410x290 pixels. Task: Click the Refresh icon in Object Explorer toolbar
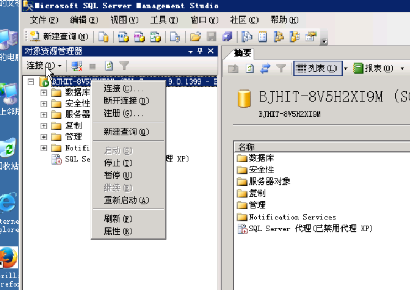coord(109,66)
